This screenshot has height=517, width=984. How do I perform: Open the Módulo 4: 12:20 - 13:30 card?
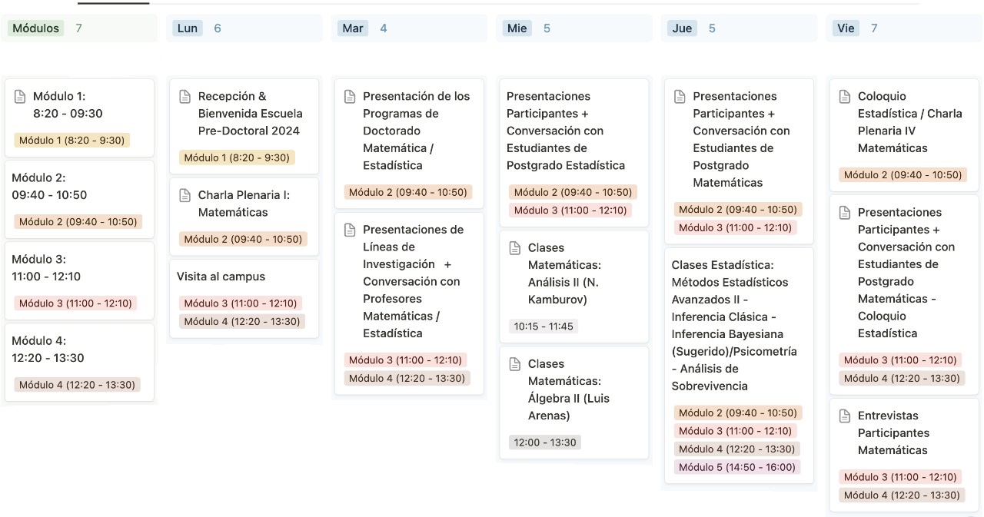(79, 363)
